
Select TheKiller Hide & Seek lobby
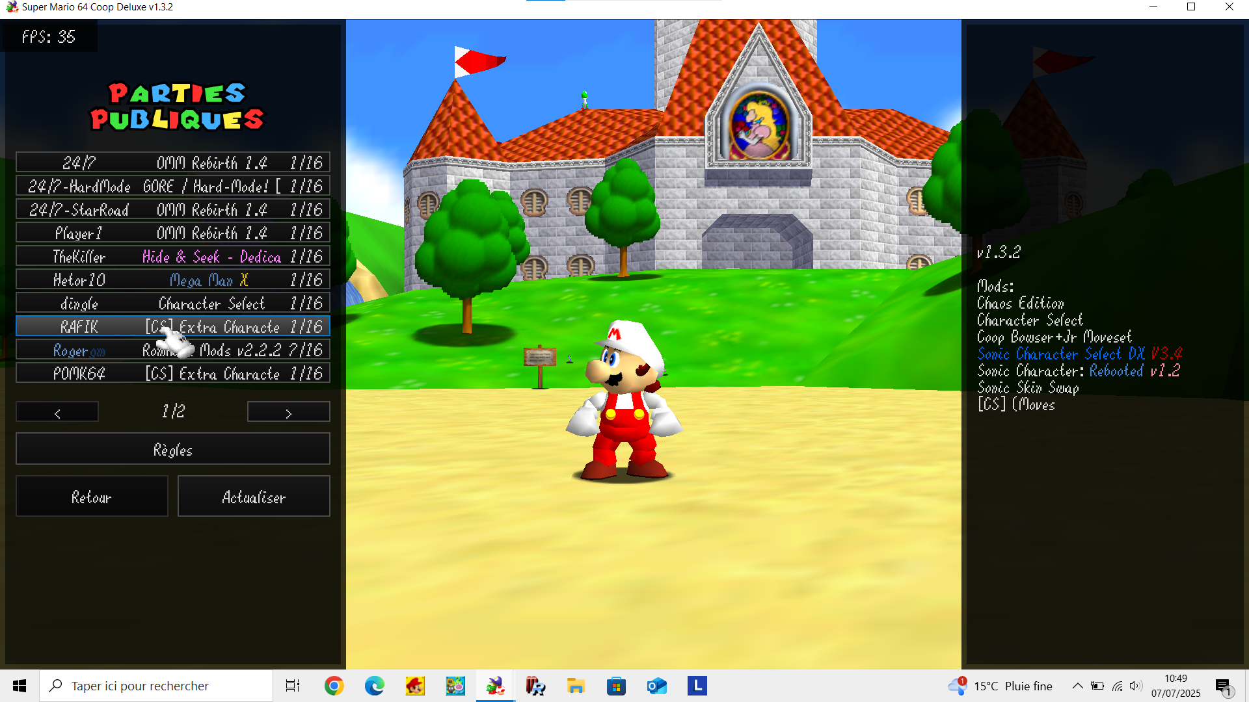point(173,256)
